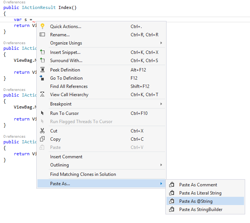The width and height of the screenshot is (250, 223).
Task: Expand the Organize Usings submenu arrow
Action: (x=161, y=43)
